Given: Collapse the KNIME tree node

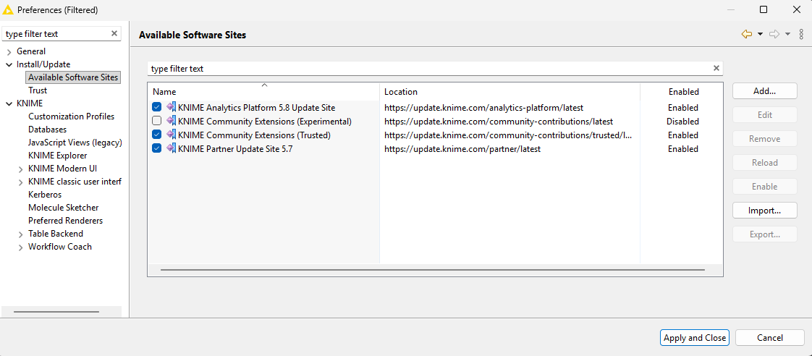Looking at the screenshot, I should click(x=9, y=103).
